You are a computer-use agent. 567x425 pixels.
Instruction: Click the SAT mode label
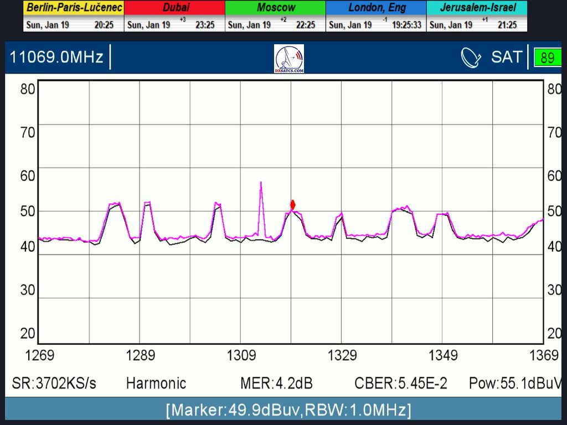(506, 57)
